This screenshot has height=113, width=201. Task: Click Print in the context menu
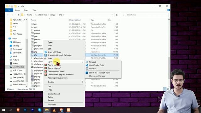click(50, 46)
